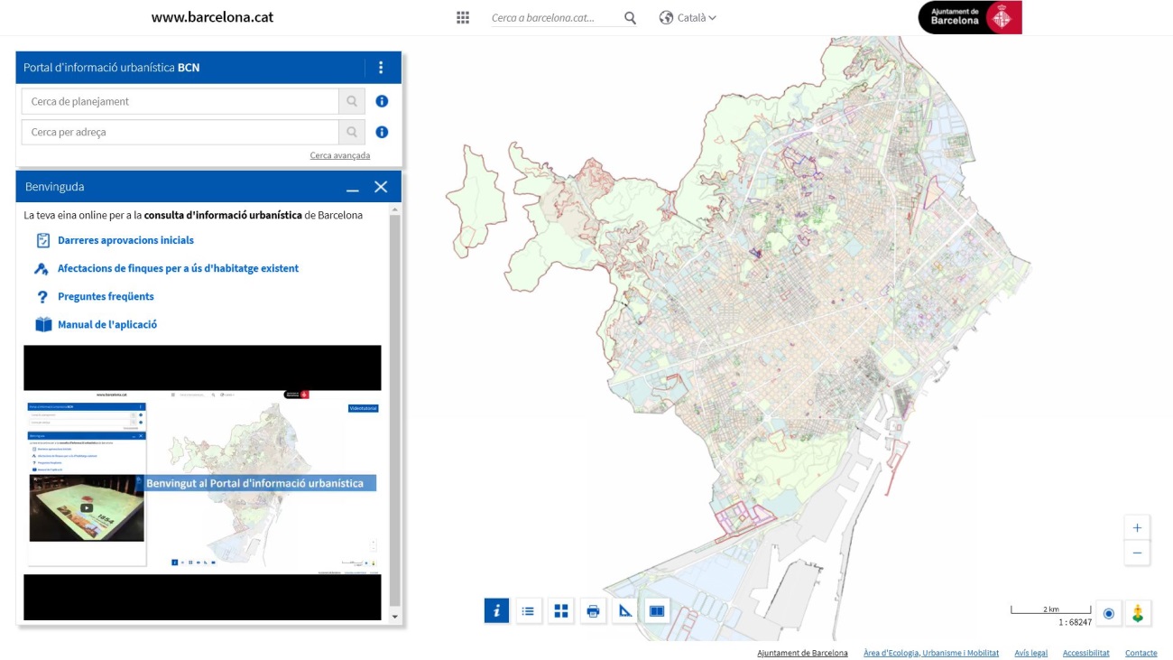This screenshot has width=1173, height=660.
Task: Select the measurement set-square tool
Action: click(624, 611)
